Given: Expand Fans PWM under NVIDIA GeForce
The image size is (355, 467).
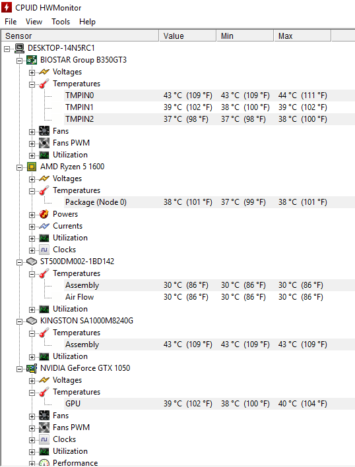Looking at the screenshot, I should coord(32,428).
